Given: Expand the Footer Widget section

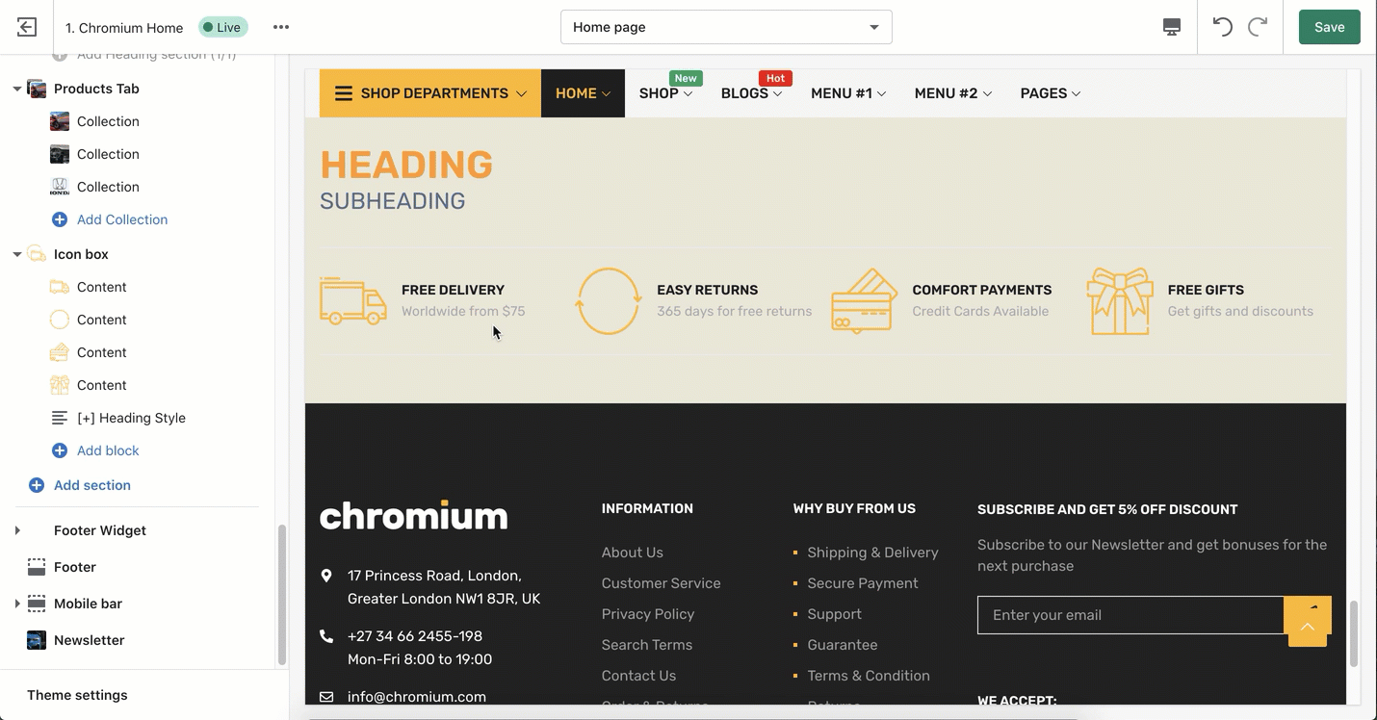Looking at the screenshot, I should point(17,530).
